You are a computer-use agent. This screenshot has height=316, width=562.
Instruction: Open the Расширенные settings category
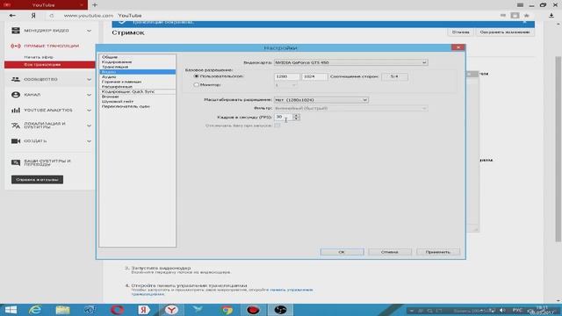117,87
